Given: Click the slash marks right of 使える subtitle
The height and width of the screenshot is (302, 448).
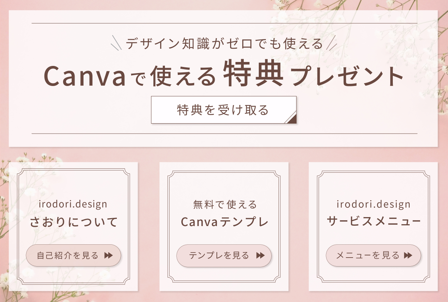Looking at the screenshot, I should click(x=332, y=43).
